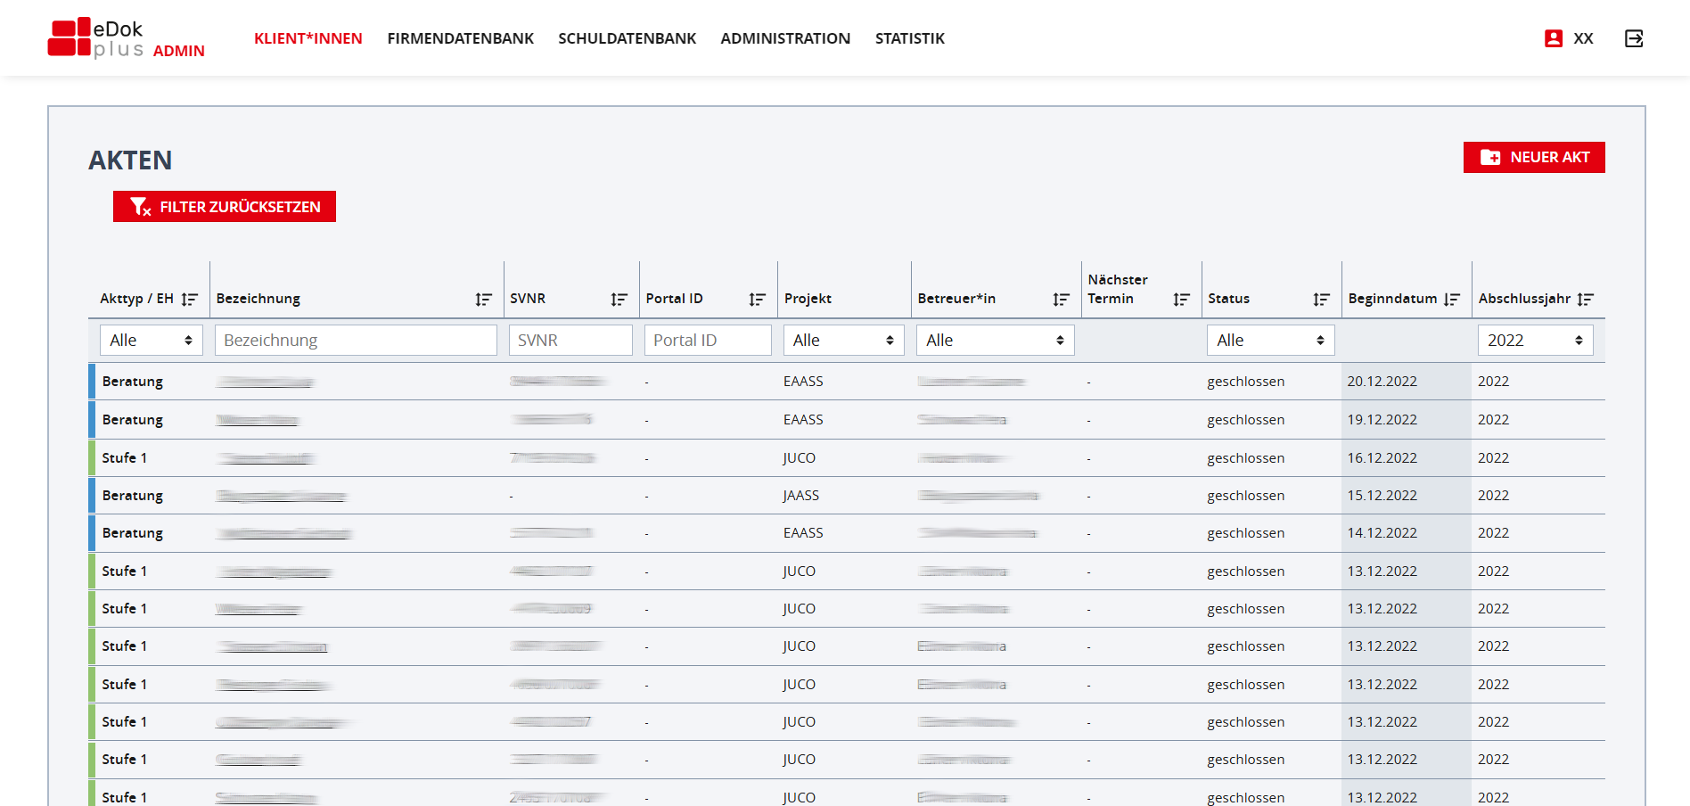Sort by Betreuer*in column icon

pos(1061,300)
